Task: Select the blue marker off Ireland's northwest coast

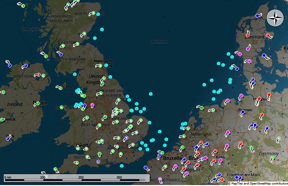Action: coord(10,66)
